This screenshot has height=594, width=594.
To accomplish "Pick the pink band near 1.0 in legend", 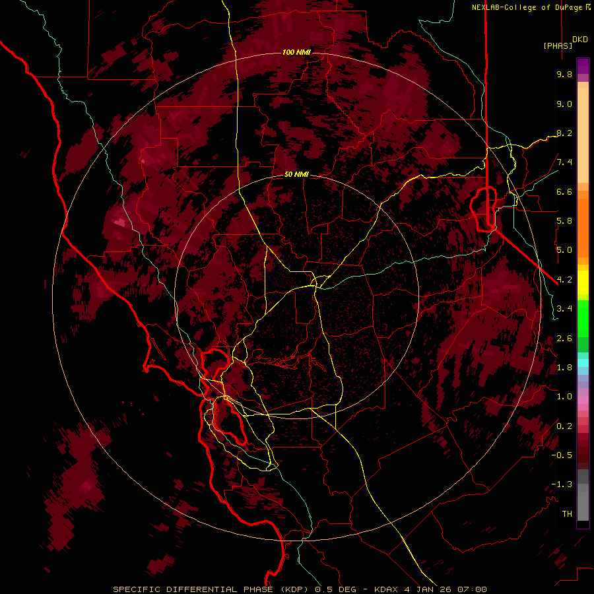I will [583, 400].
